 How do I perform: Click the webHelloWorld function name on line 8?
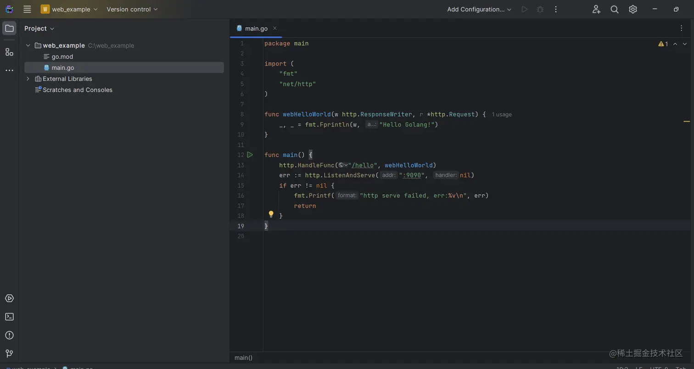(x=307, y=114)
